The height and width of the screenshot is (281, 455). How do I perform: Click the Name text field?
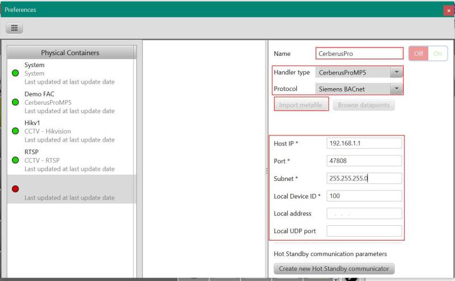point(359,54)
